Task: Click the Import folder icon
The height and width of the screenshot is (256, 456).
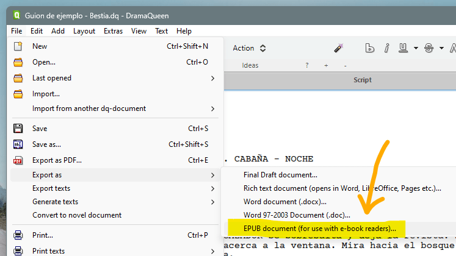Action: pyautogui.click(x=18, y=94)
